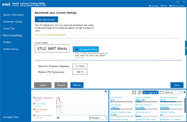
Task: Open the Stress Test section
Action: click(x=9, y=29)
